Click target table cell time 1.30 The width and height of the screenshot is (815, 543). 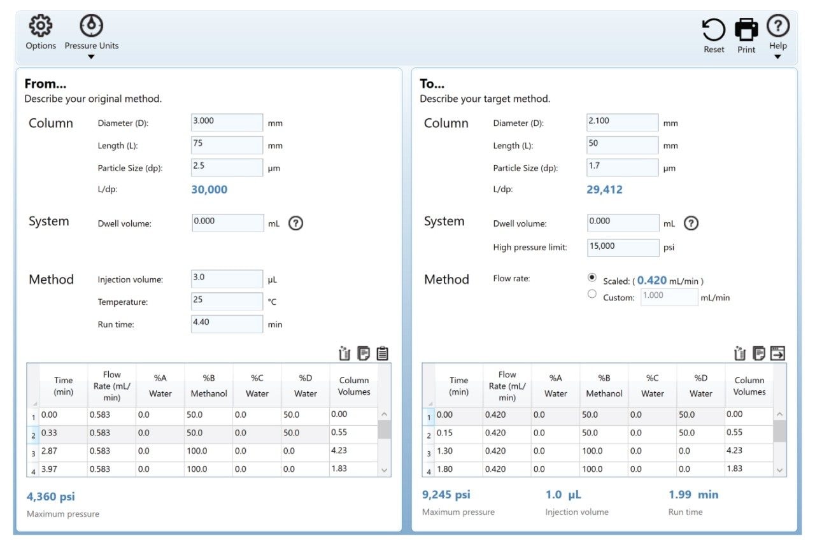tap(458, 452)
